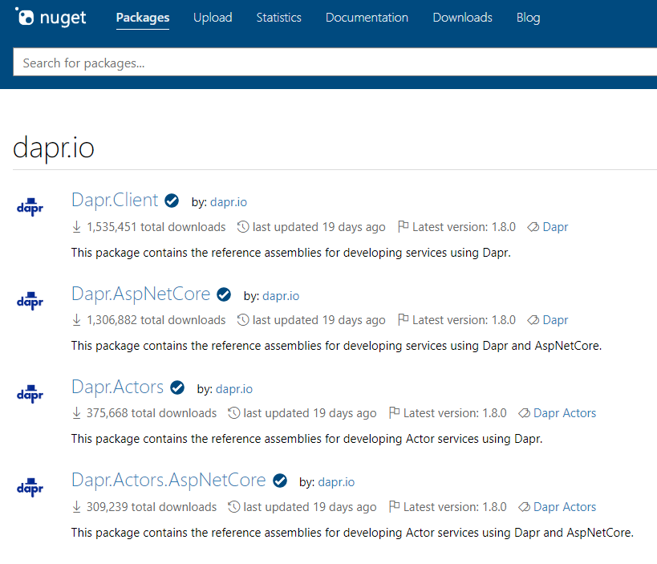This screenshot has height=564, width=657.
Task: Click download arrow icon for Dapr.AspNetCore
Action: pos(77,320)
